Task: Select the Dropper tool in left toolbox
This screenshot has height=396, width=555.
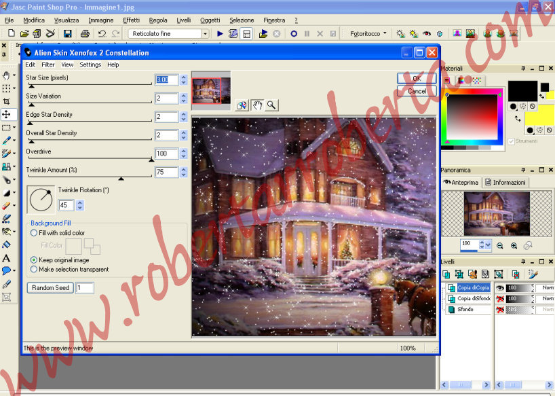Action: [6, 141]
